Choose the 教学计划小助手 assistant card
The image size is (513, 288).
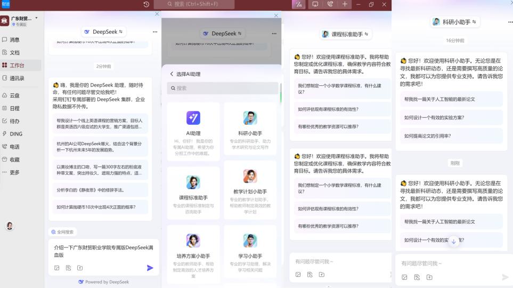(x=250, y=191)
